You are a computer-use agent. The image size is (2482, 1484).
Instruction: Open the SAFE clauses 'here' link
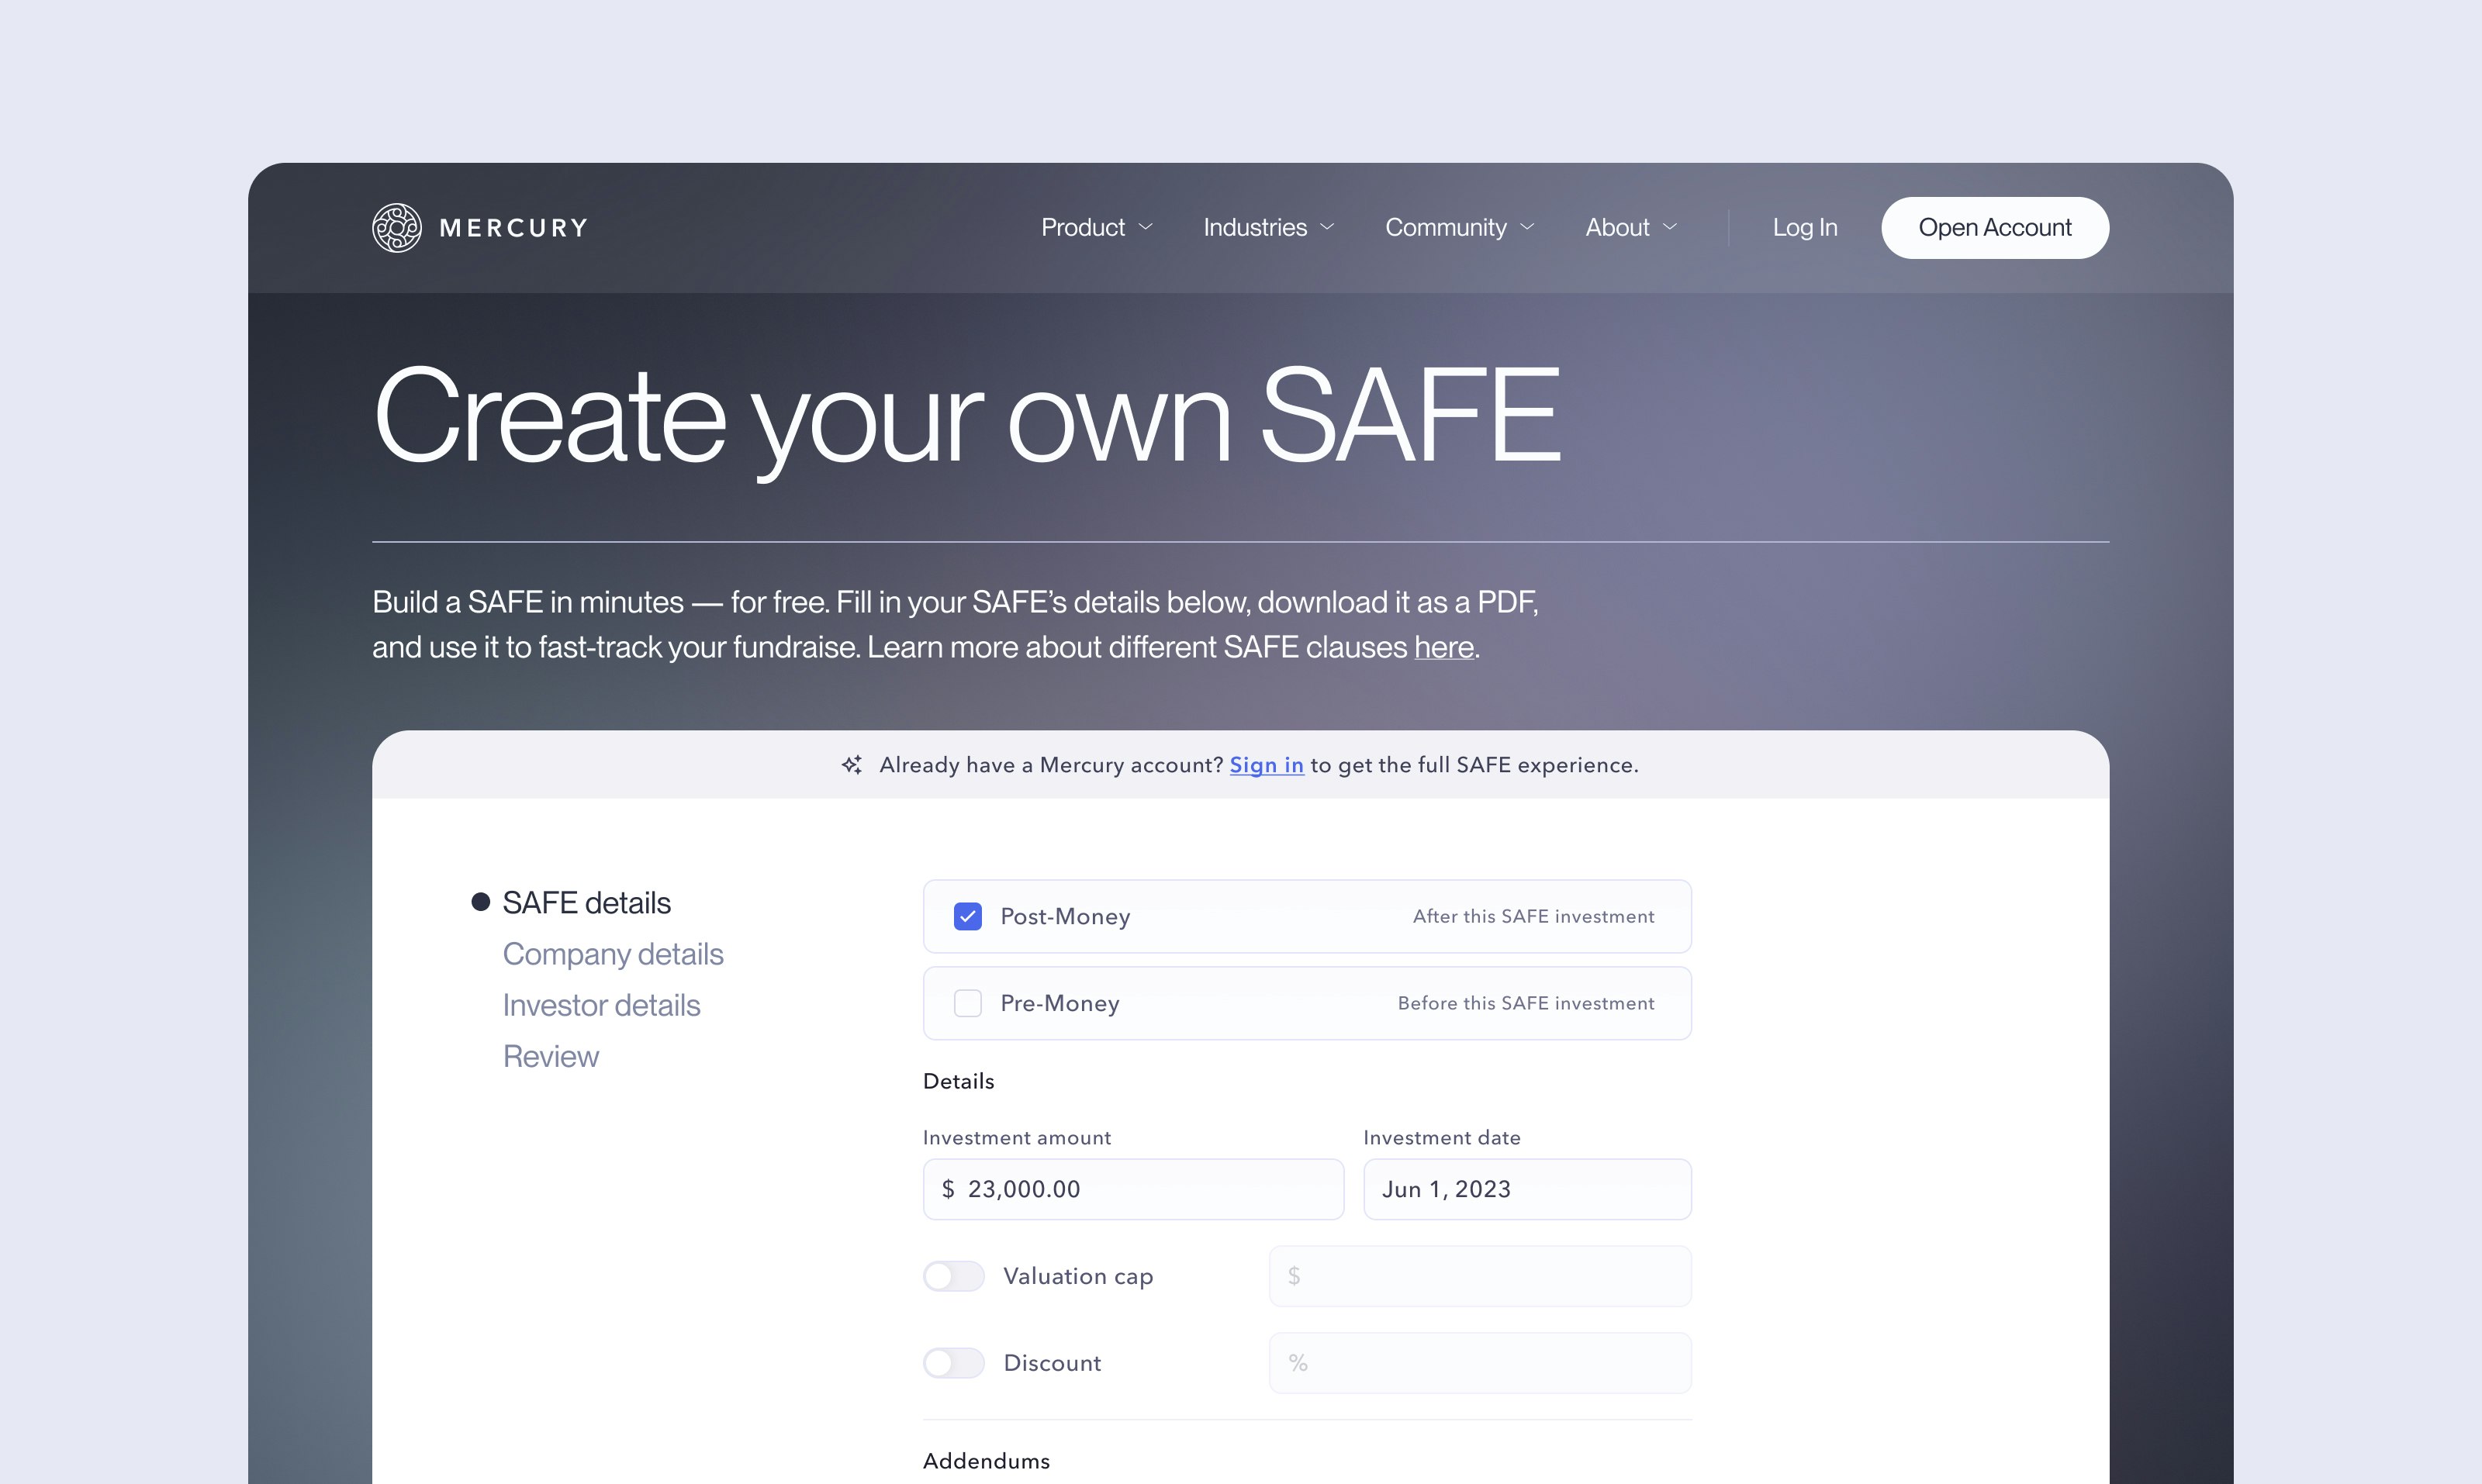(x=1443, y=647)
